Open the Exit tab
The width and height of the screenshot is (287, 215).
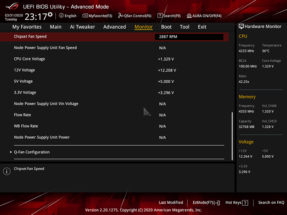[x=202, y=27]
